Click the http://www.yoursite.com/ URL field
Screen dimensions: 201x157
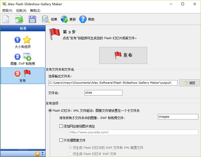[x=134, y=132]
